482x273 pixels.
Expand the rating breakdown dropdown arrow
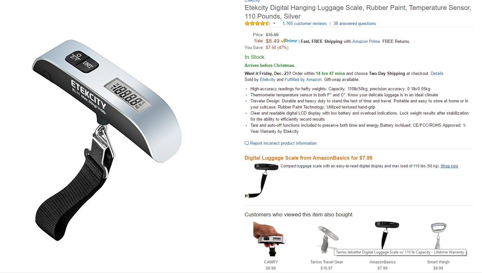[274, 23]
